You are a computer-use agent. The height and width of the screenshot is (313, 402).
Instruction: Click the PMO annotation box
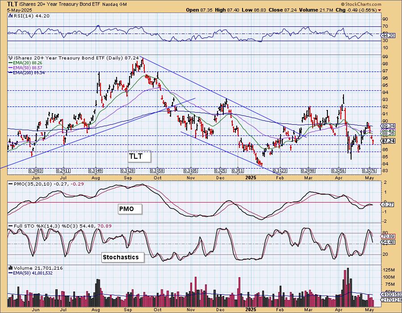130,209
